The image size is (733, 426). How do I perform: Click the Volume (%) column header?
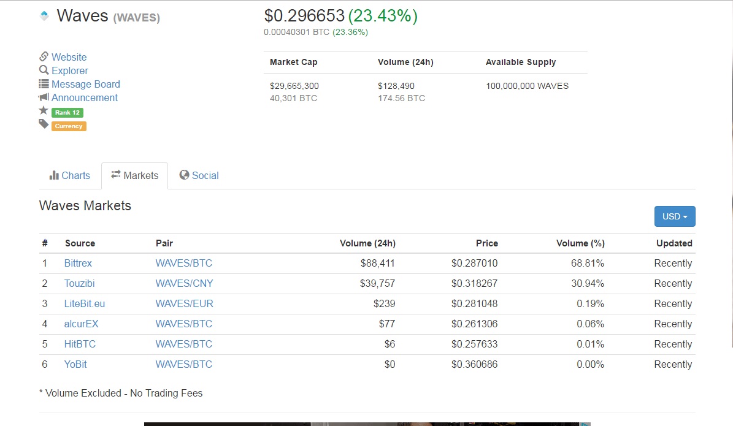[580, 243]
